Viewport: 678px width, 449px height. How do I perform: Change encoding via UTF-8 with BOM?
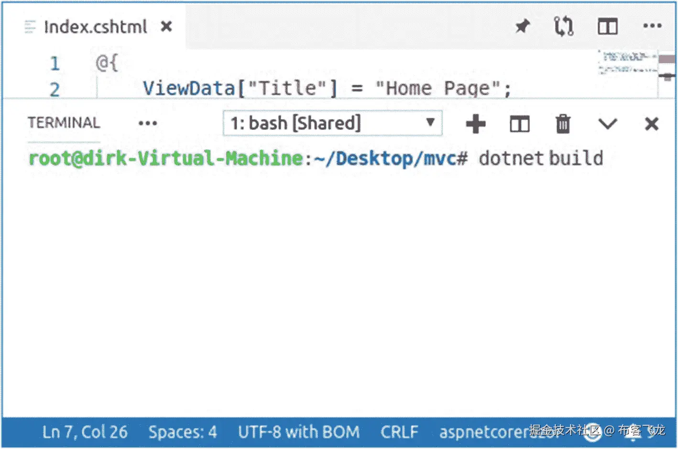299,432
